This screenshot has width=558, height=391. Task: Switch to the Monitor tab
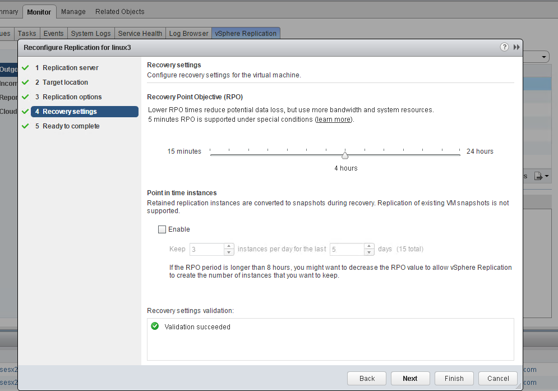click(x=39, y=12)
